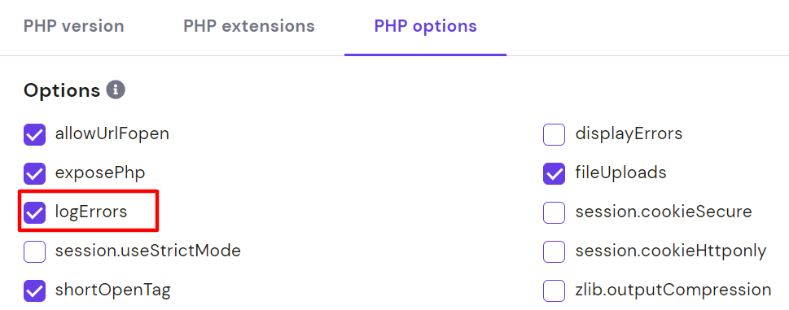
Task: Click the shortOpenTag label text
Action: coord(112,290)
